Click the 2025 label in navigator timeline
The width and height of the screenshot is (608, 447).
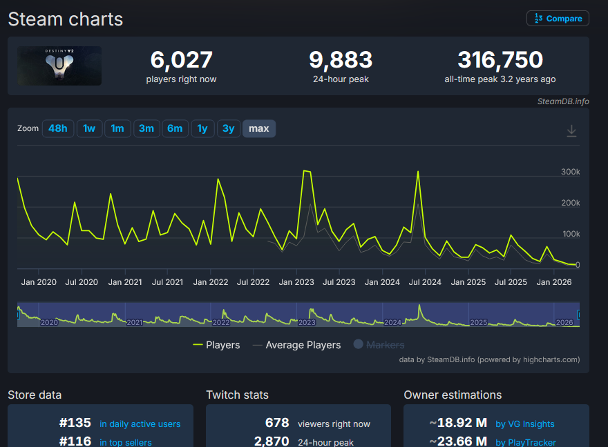click(x=479, y=322)
